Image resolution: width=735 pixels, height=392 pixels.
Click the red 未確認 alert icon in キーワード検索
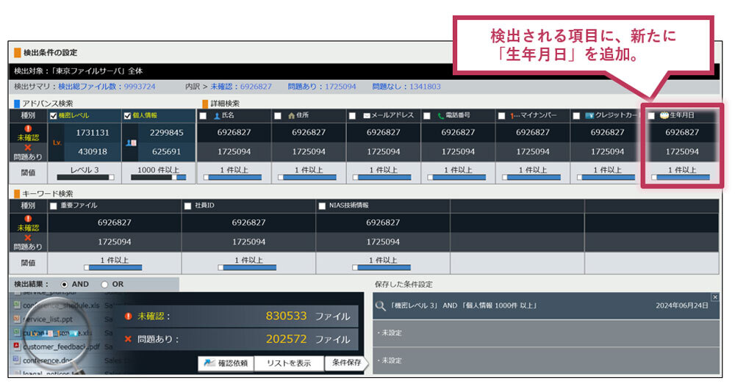pyautogui.click(x=28, y=219)
